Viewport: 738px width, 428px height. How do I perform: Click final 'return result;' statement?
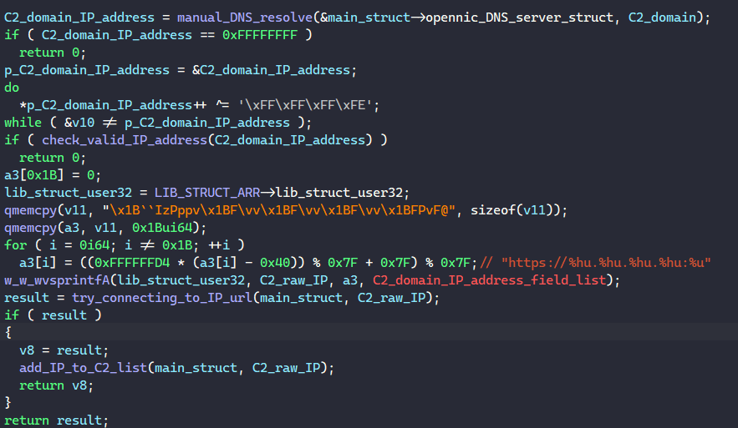57,420
